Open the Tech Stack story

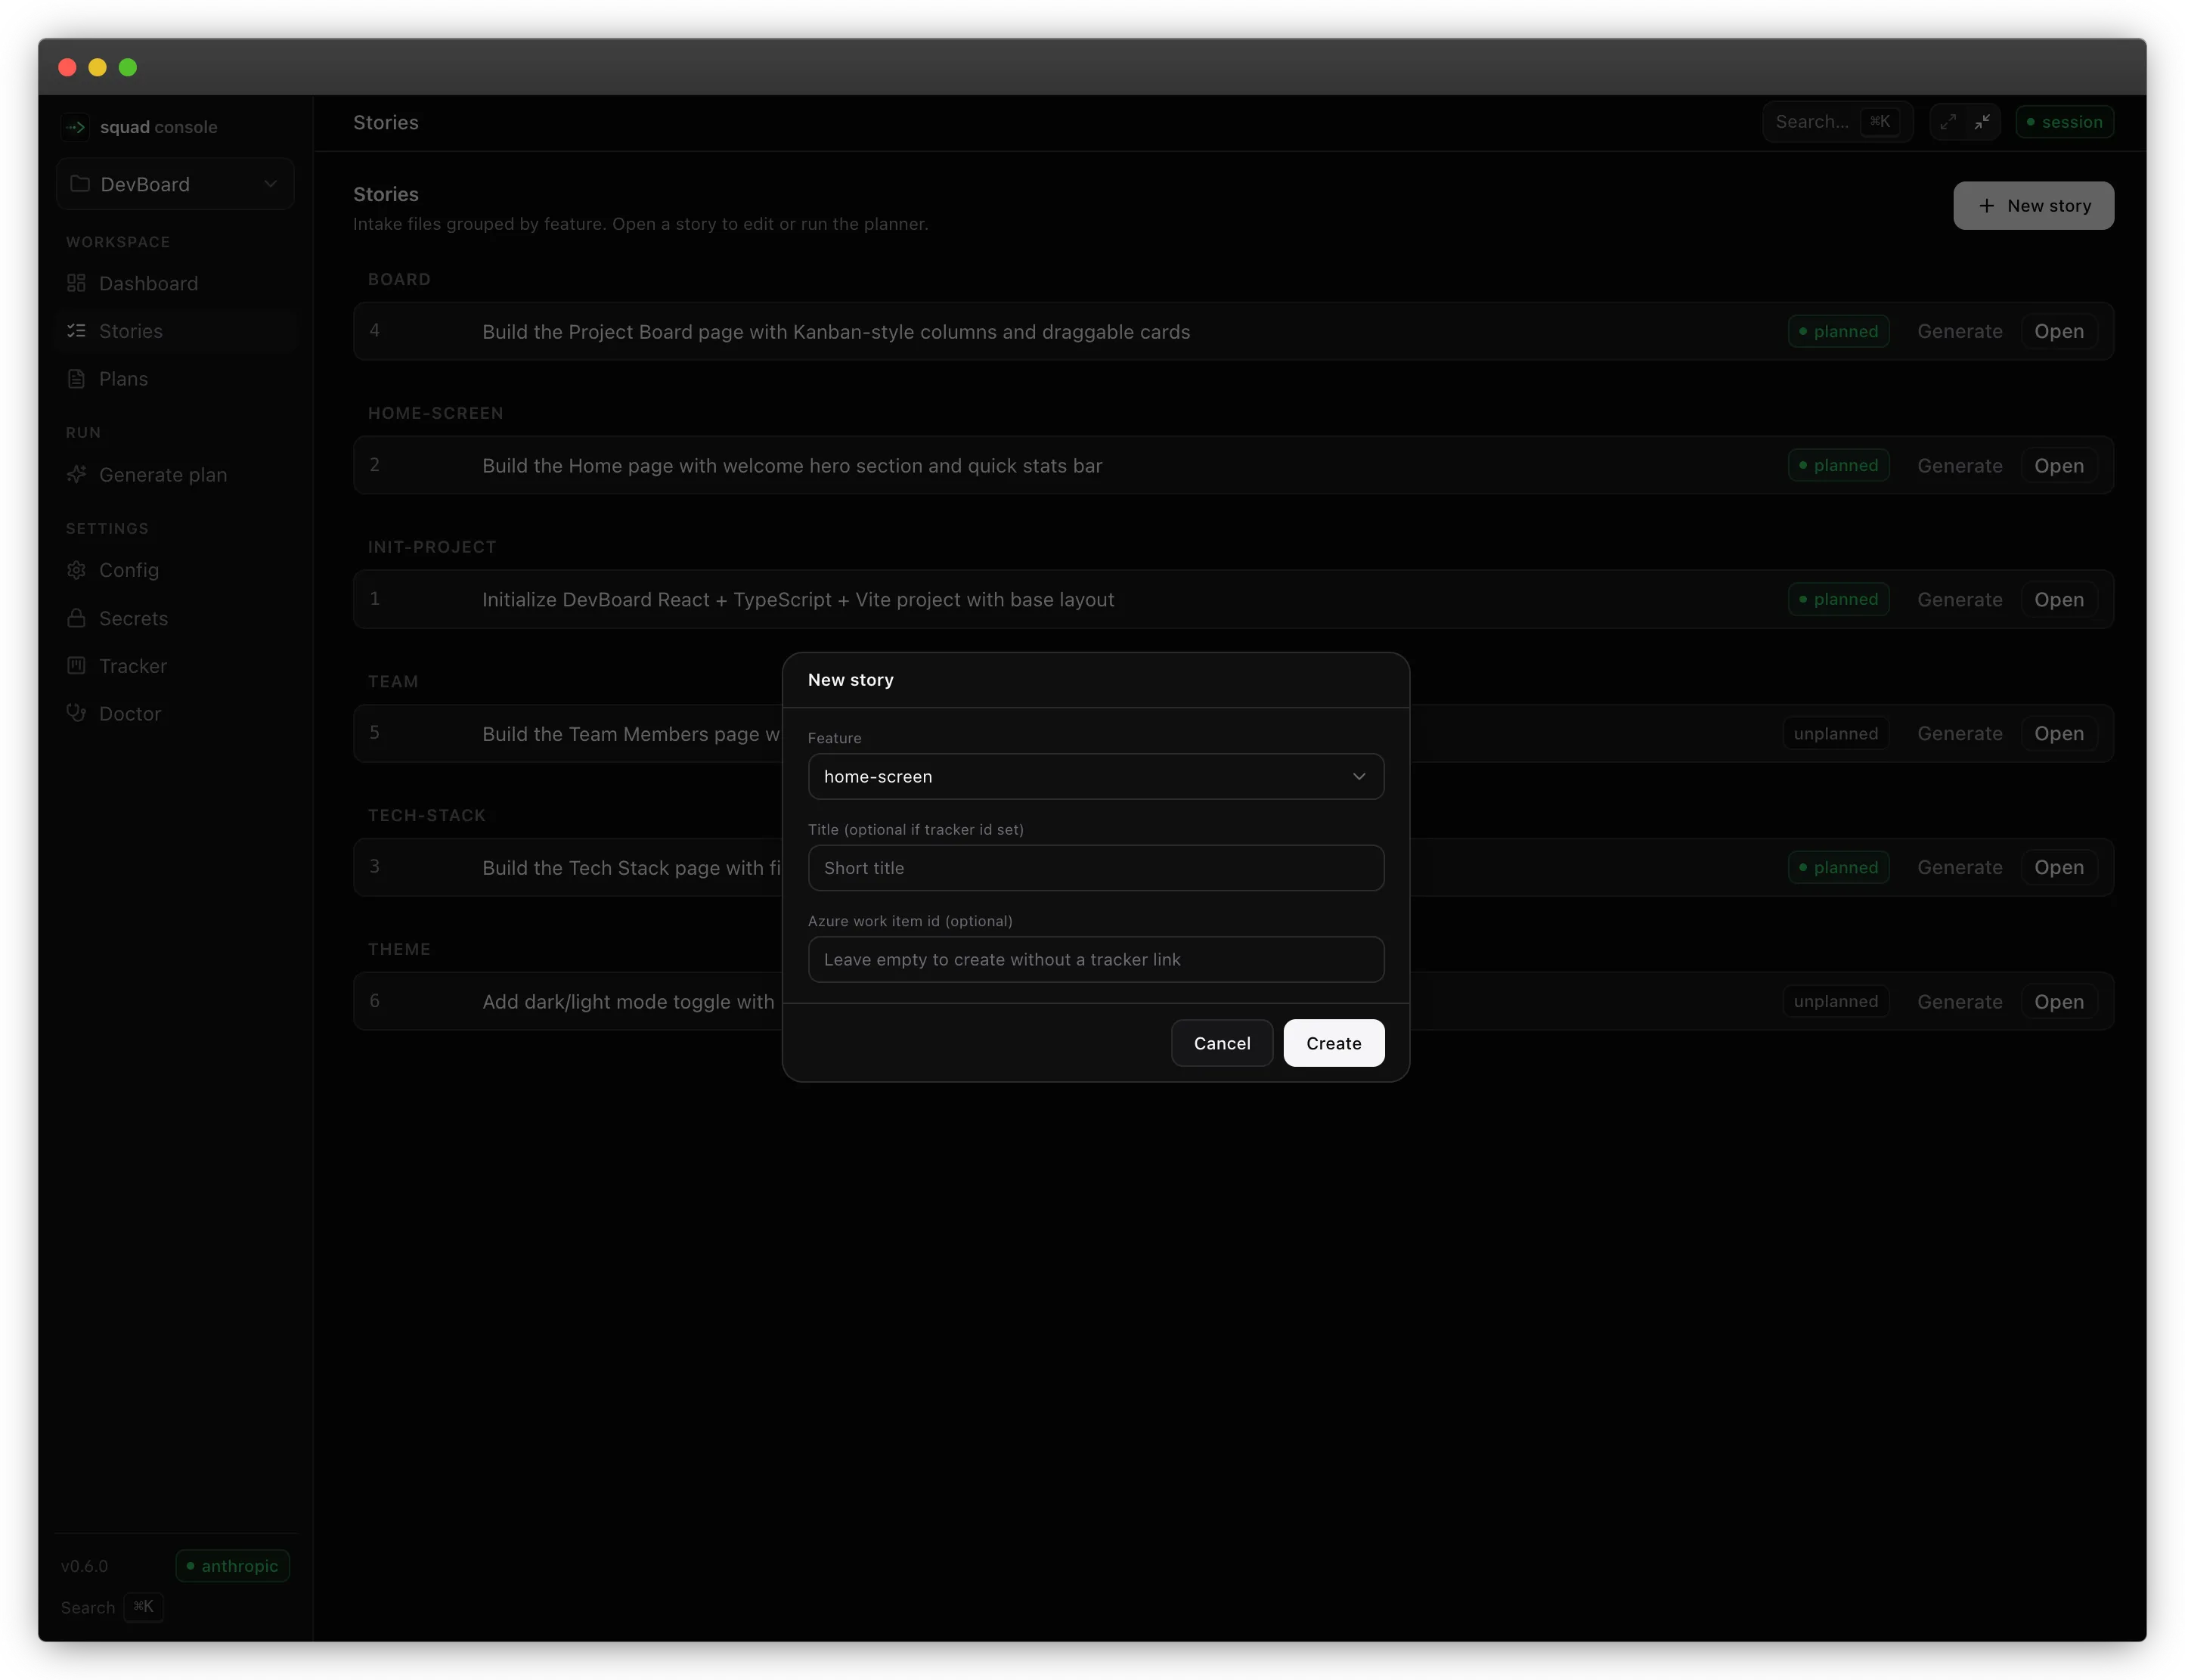click(x=2059, y=867)
